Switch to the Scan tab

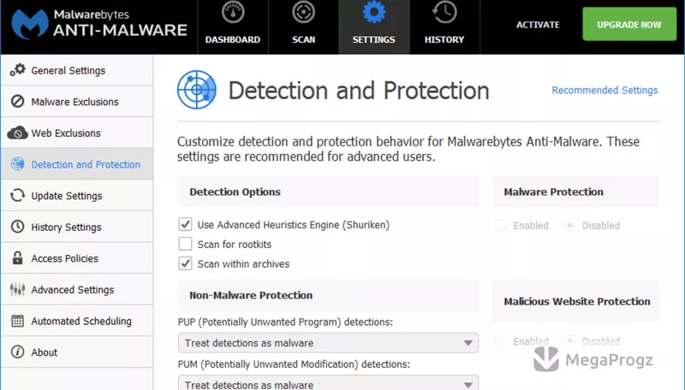click(303, 27)
